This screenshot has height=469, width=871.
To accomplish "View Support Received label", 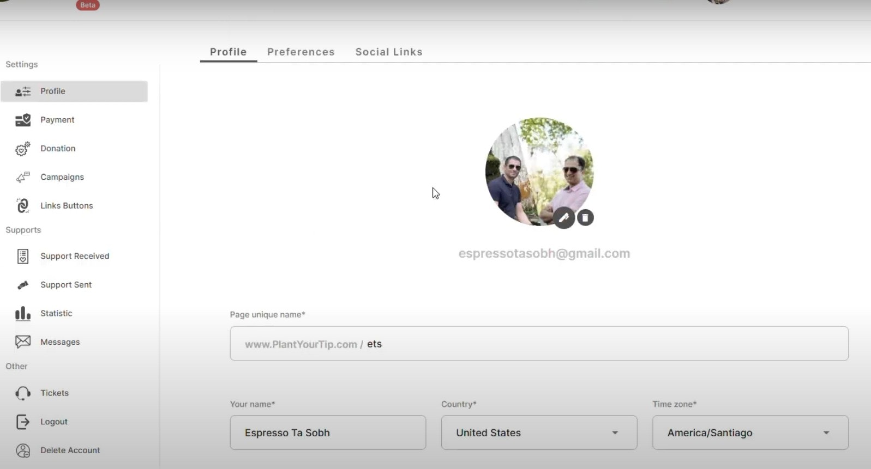I will 75,256.
